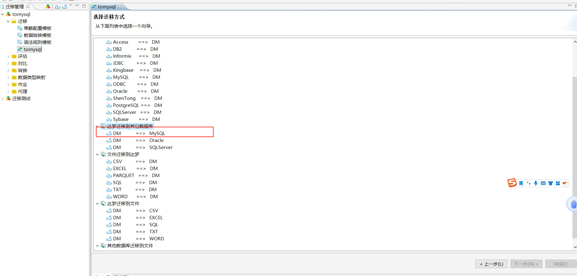Viewport: 577px width, 276px height.
Task: Click the 上一步(L) back button
Action: click(x=491, y=264)
